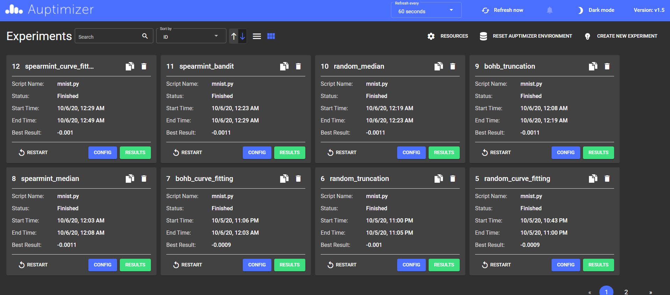View RESULTS of experiment 12
The height and width of the screenshot is (295, 670).
point(135,153)
